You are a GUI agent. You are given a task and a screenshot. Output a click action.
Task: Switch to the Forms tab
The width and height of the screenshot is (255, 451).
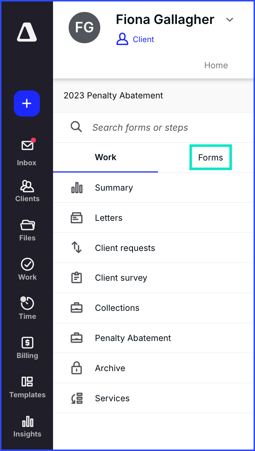click(x=211, y=158)
